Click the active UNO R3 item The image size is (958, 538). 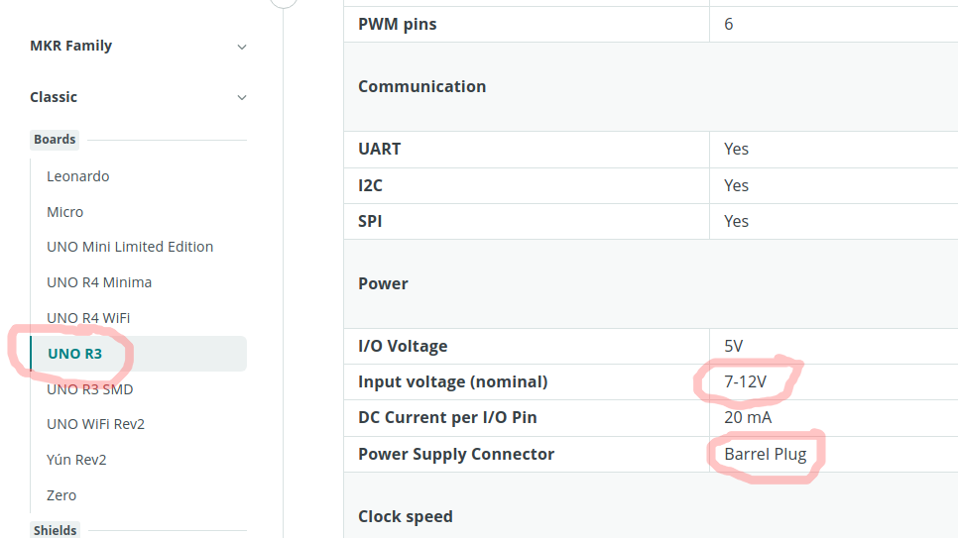tap(138, 354)
